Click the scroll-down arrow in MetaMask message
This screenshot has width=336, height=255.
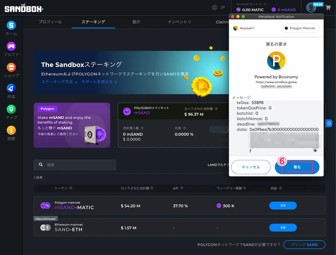315,150
